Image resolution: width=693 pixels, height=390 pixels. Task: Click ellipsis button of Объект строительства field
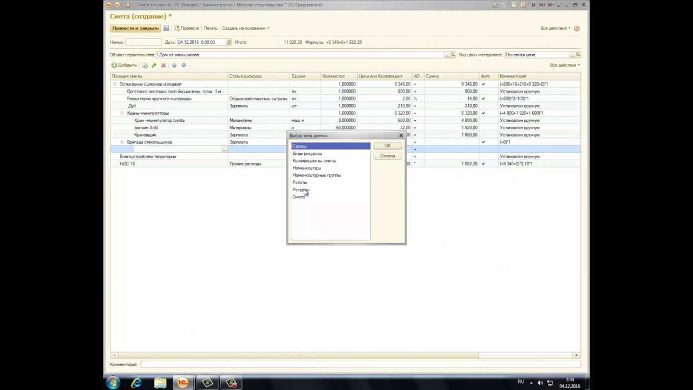447,55
